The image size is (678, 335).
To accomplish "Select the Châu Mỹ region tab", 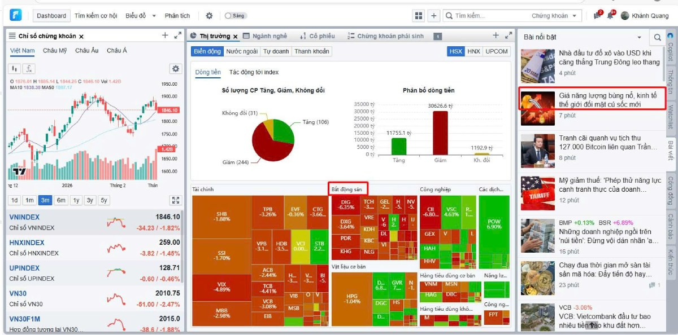I will click(55, 51).
